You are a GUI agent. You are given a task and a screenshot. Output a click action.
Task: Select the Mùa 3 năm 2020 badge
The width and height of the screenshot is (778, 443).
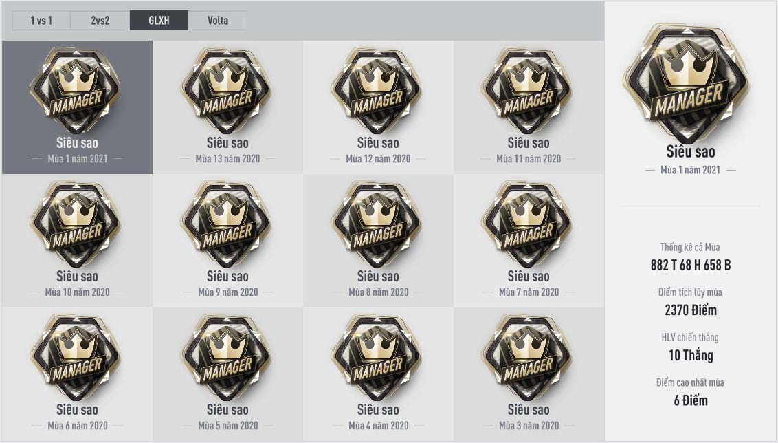pyautogui.click(x=528, y=358)
